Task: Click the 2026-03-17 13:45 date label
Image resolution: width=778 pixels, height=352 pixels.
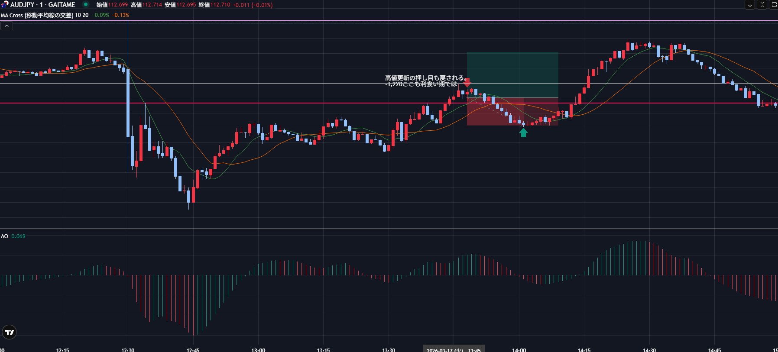Action: click(x=454, y=349)
